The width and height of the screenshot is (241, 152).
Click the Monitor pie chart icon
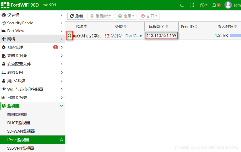pos(3,106)
